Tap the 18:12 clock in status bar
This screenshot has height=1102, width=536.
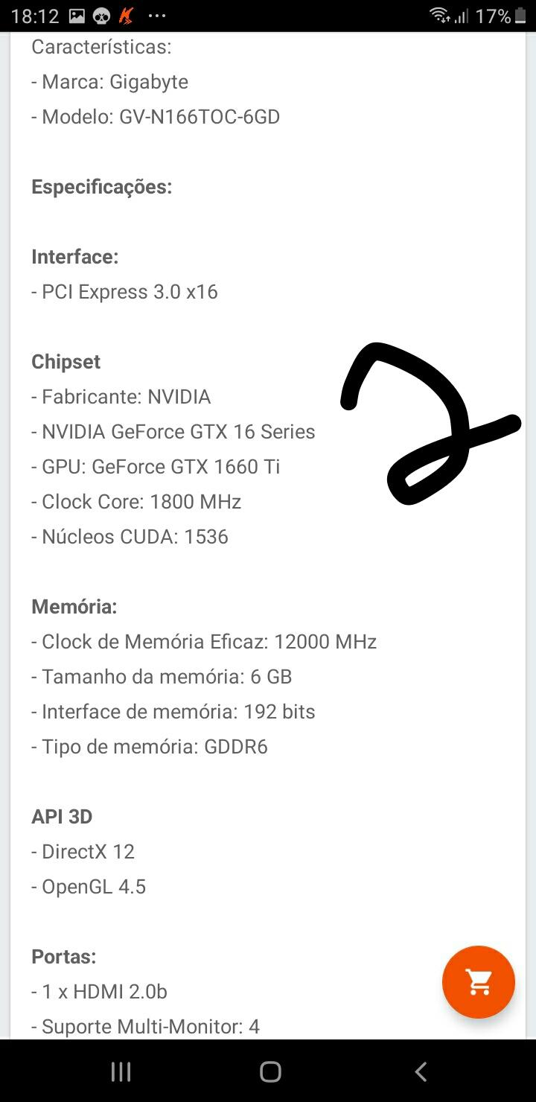[x=35, y=16]
